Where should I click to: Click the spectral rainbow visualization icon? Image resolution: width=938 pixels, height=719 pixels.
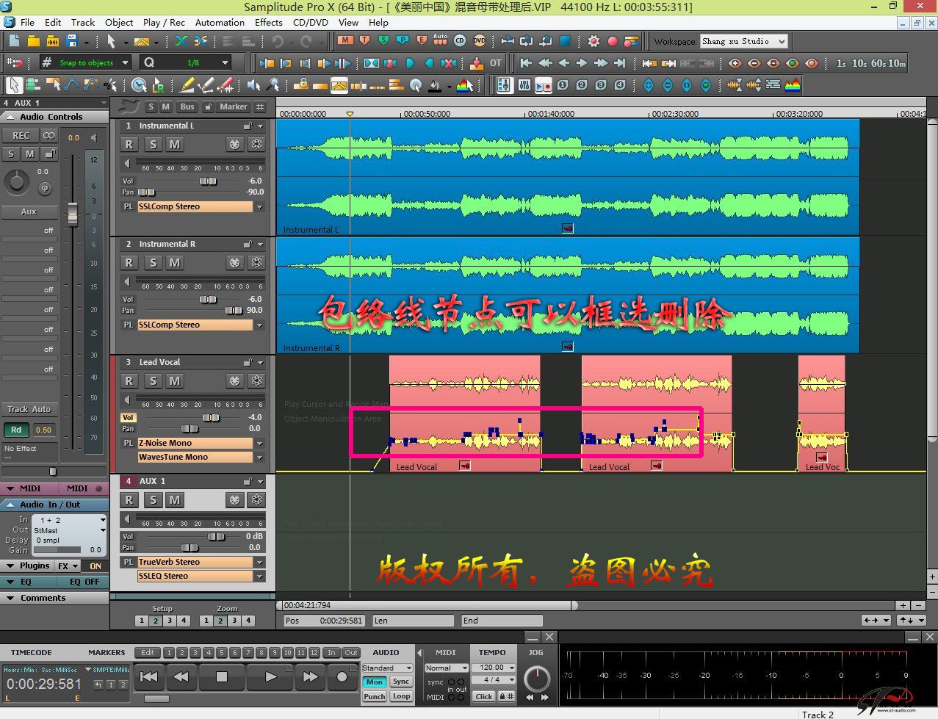[793, 85]
